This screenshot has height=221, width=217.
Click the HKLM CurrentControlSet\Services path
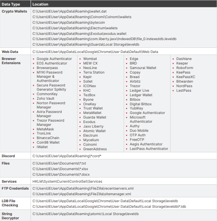(x=67, y=181)
